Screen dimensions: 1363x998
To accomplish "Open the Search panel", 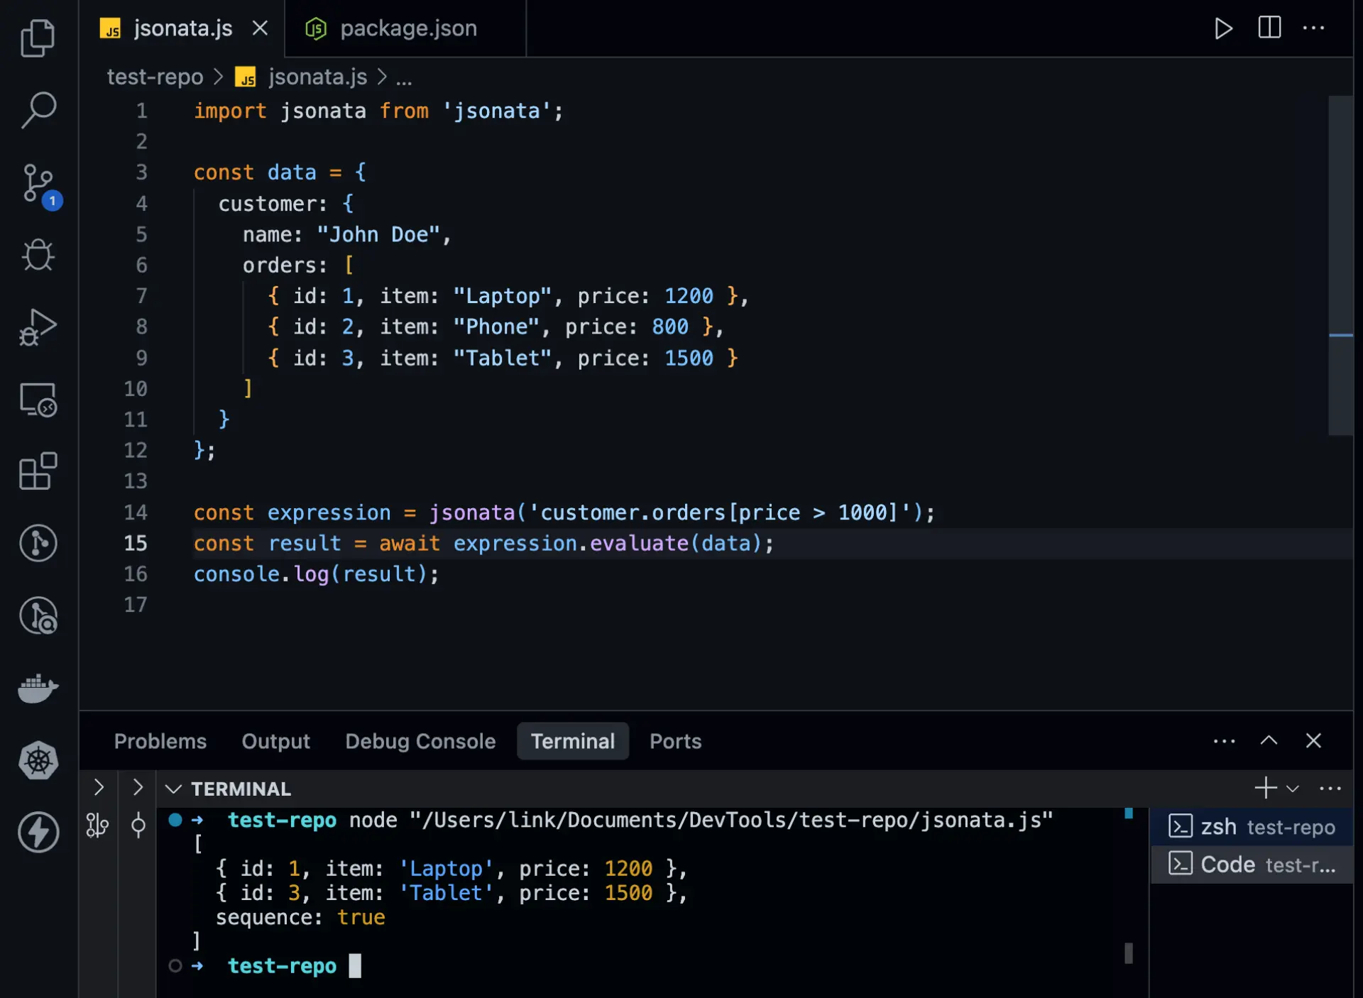I will click(38, 110).
